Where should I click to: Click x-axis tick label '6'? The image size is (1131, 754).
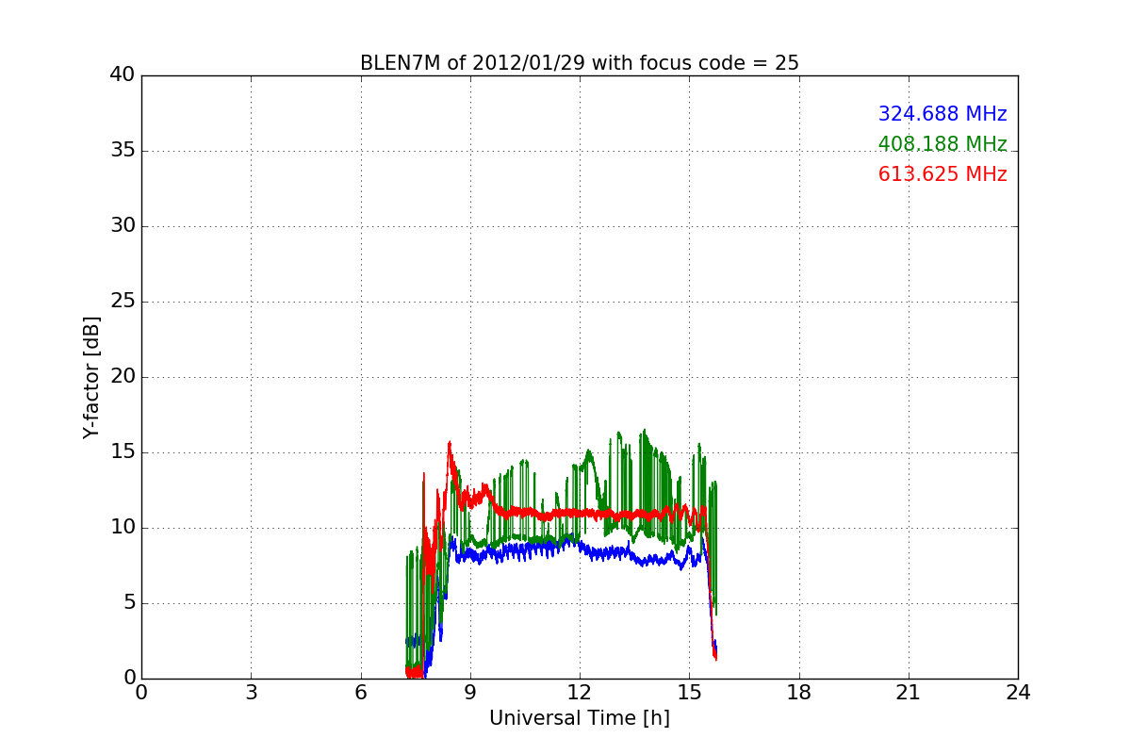coord(361,693)
